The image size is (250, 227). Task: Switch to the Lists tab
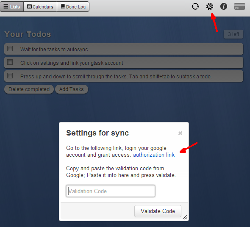(x=12, y=7)
